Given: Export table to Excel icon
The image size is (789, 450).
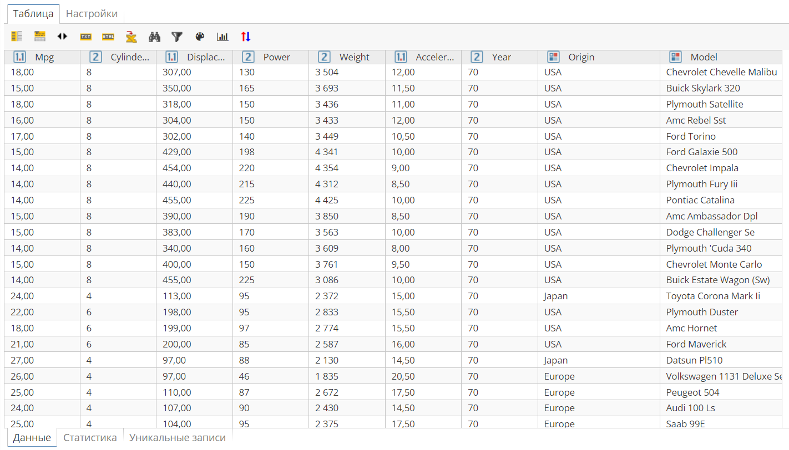Looking at the screenshot, I should tap(131, 37).
